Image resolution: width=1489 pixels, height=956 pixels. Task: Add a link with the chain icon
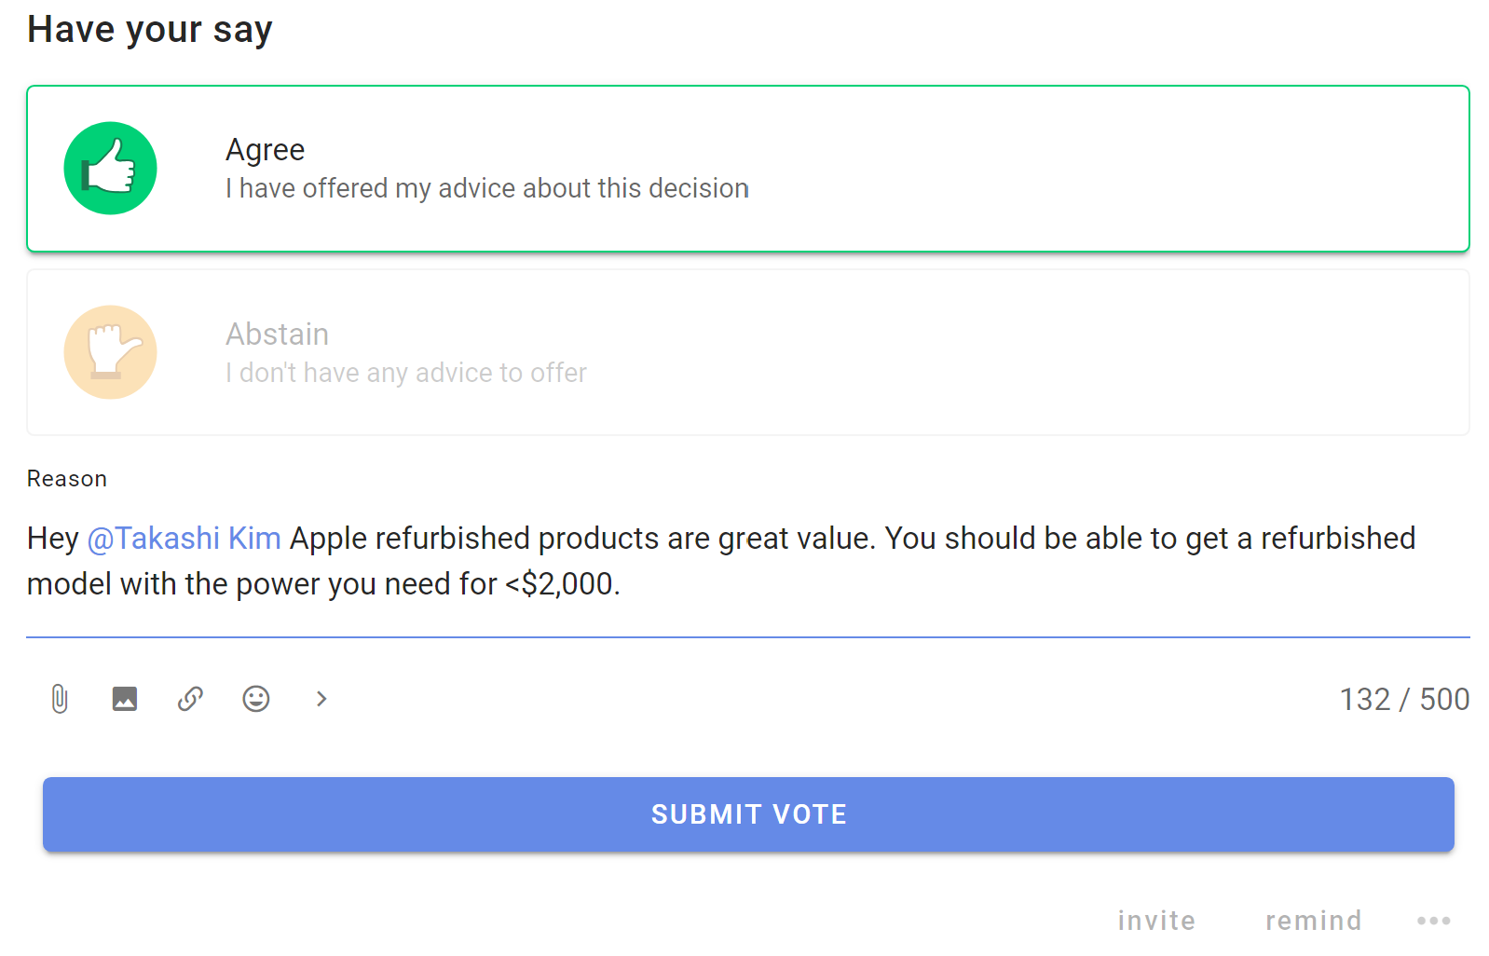(x=190, y=699)
